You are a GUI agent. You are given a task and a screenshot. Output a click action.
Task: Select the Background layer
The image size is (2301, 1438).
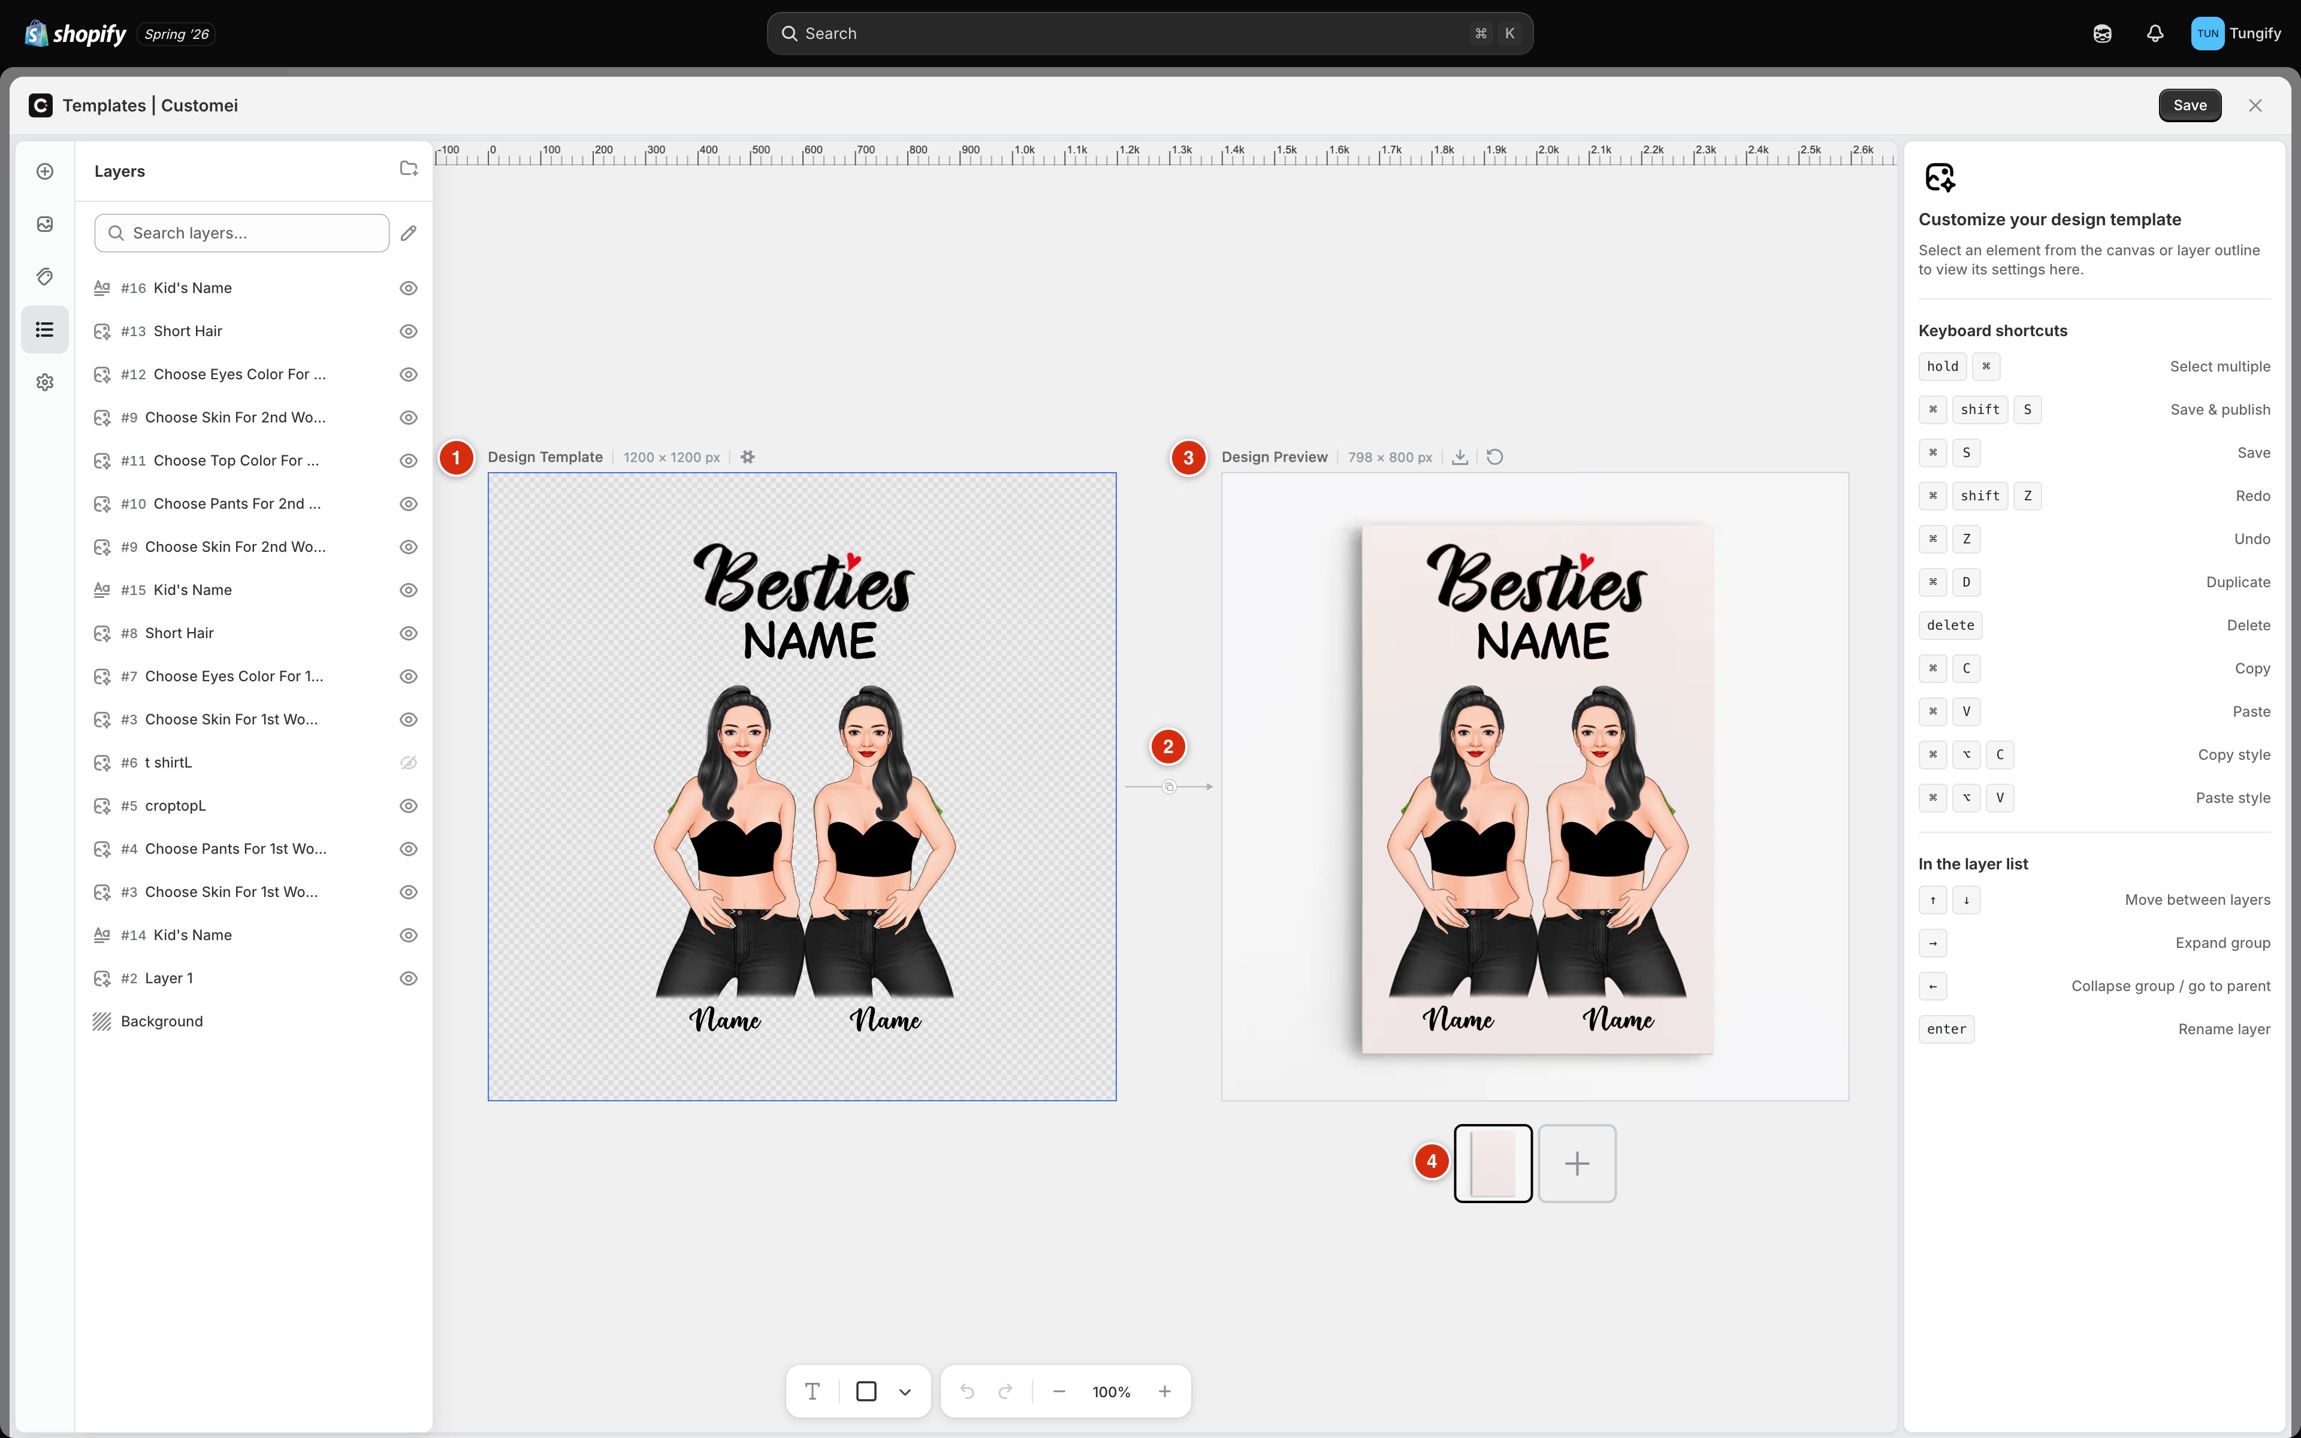pos(254,1022)
